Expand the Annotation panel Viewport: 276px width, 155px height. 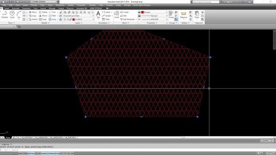pyautogui.click(x=104, y=23)
